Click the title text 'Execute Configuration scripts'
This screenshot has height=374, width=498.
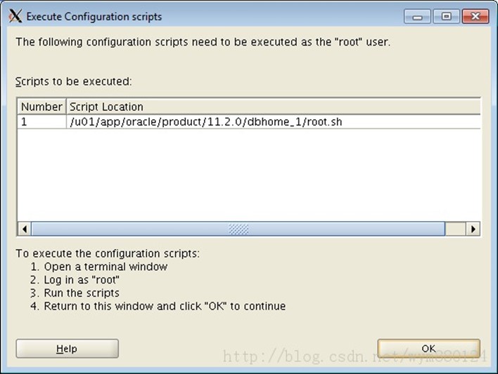(94, 16)
